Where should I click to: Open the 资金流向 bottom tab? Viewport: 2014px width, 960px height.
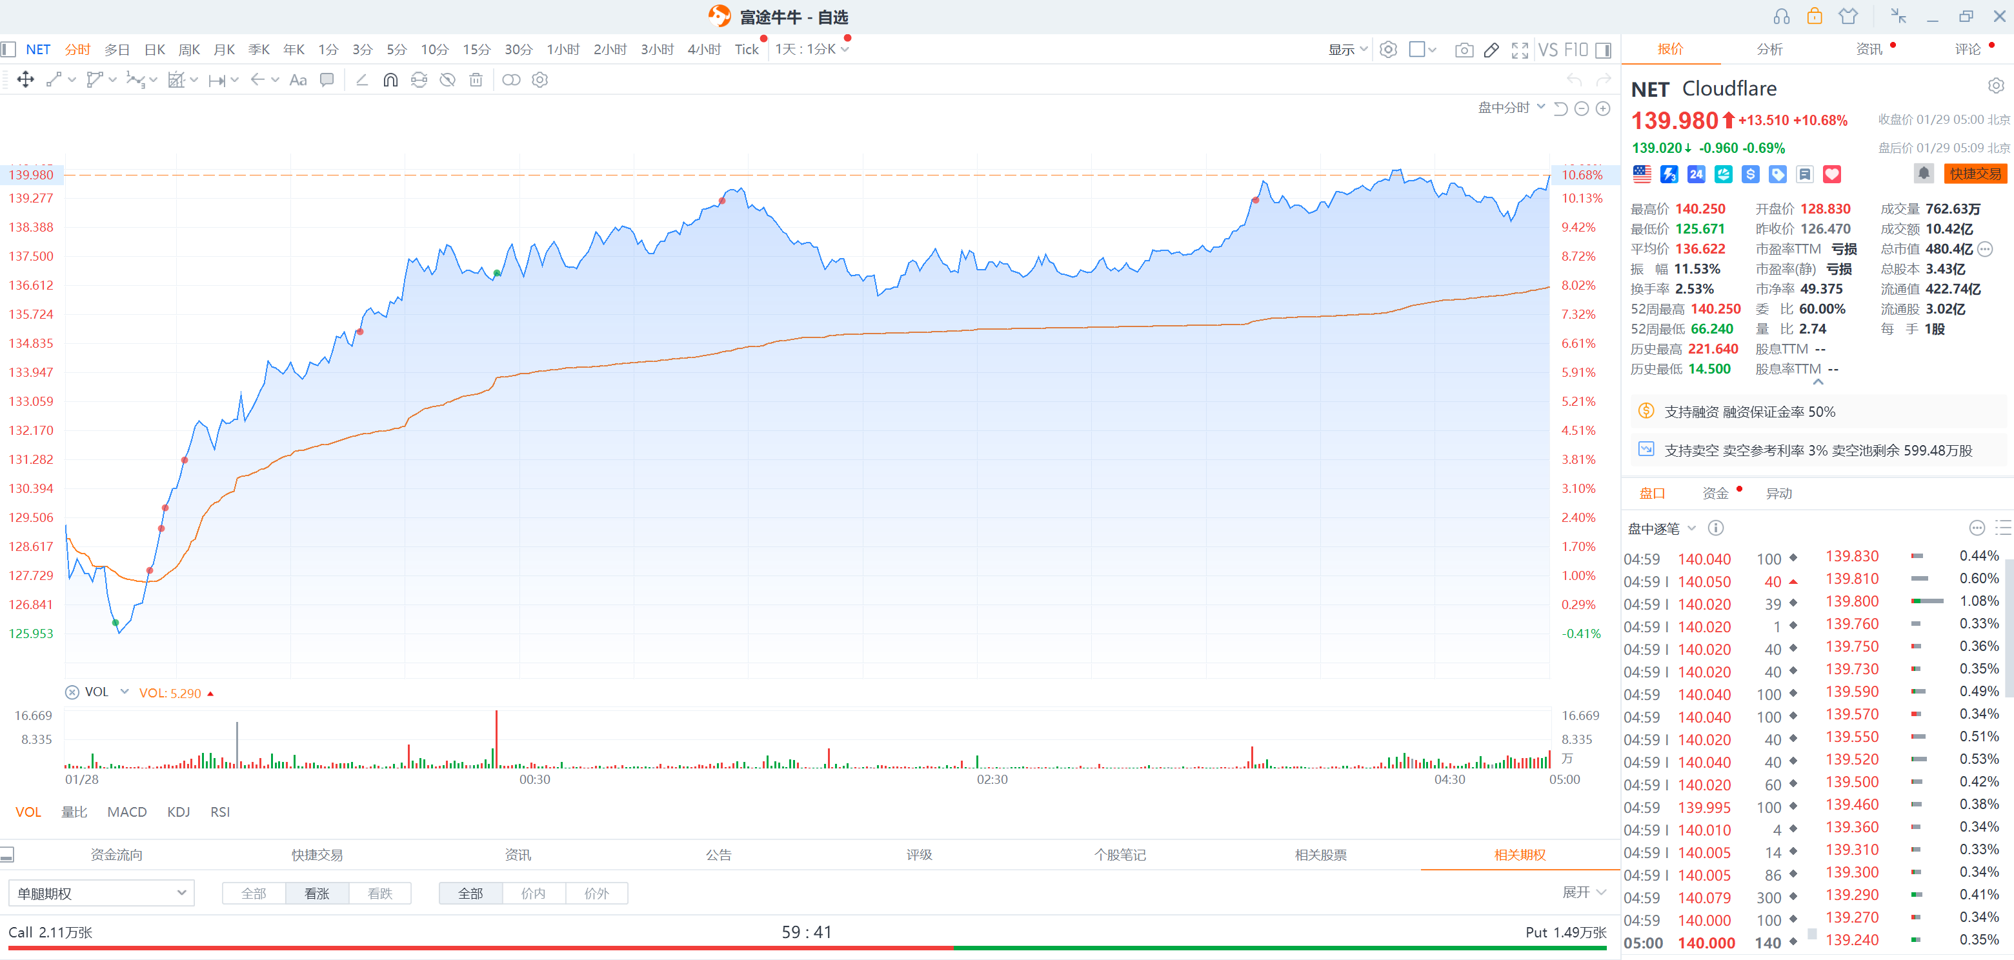117,854
